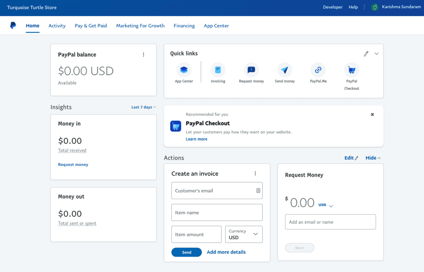Open the Last 7 days insights dropdown
Screen dimensions: 424x272
144,107
